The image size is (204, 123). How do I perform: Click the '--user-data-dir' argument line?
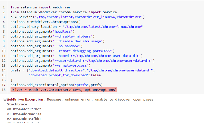click(82, 60)
